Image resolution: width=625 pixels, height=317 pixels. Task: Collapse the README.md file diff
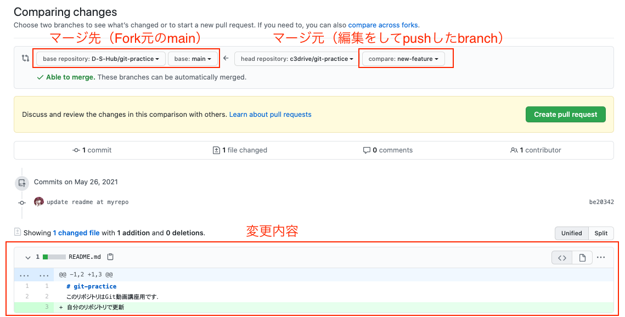(x=27, y=257)
